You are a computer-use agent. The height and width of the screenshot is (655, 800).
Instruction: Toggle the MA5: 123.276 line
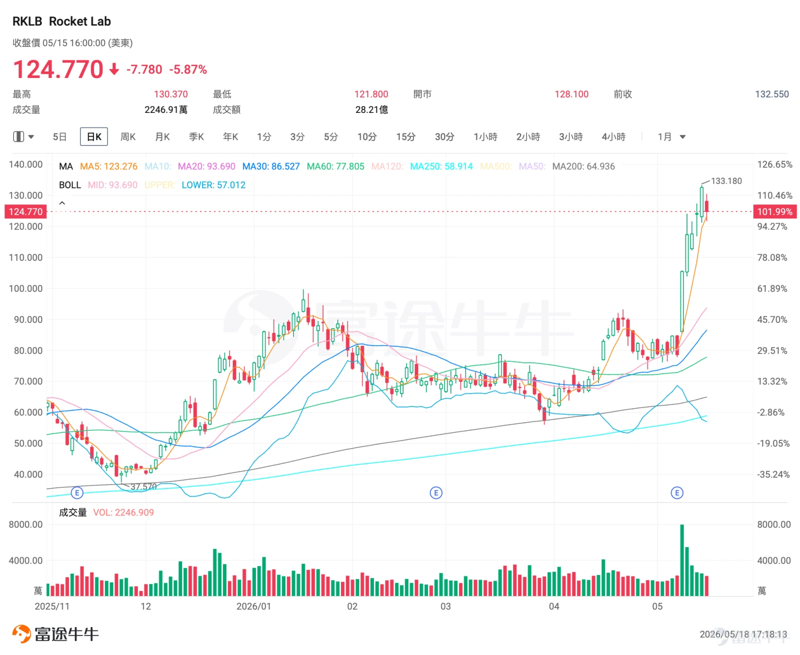[x=108, y=166]
